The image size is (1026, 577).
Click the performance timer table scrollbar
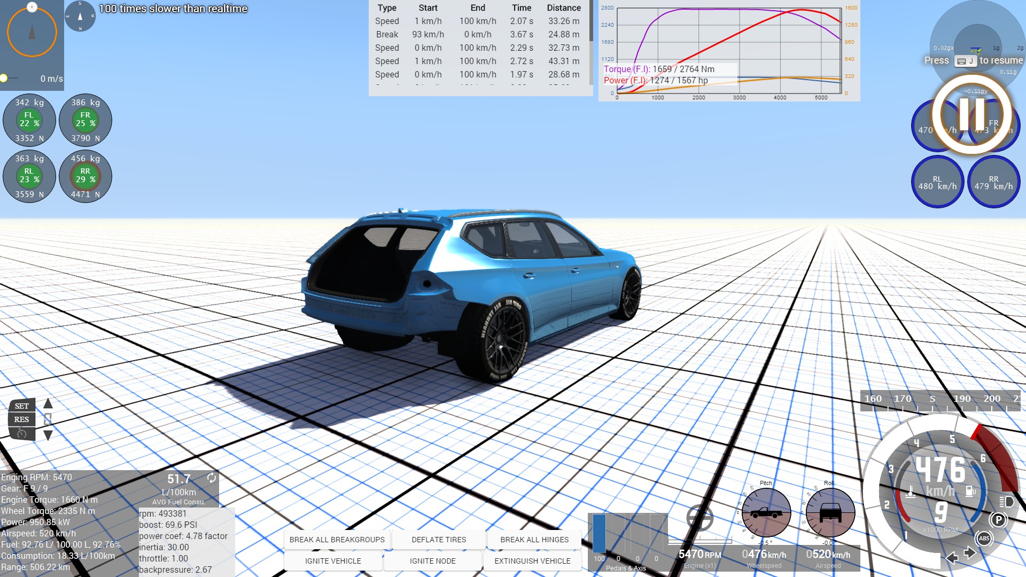point(591,21)
